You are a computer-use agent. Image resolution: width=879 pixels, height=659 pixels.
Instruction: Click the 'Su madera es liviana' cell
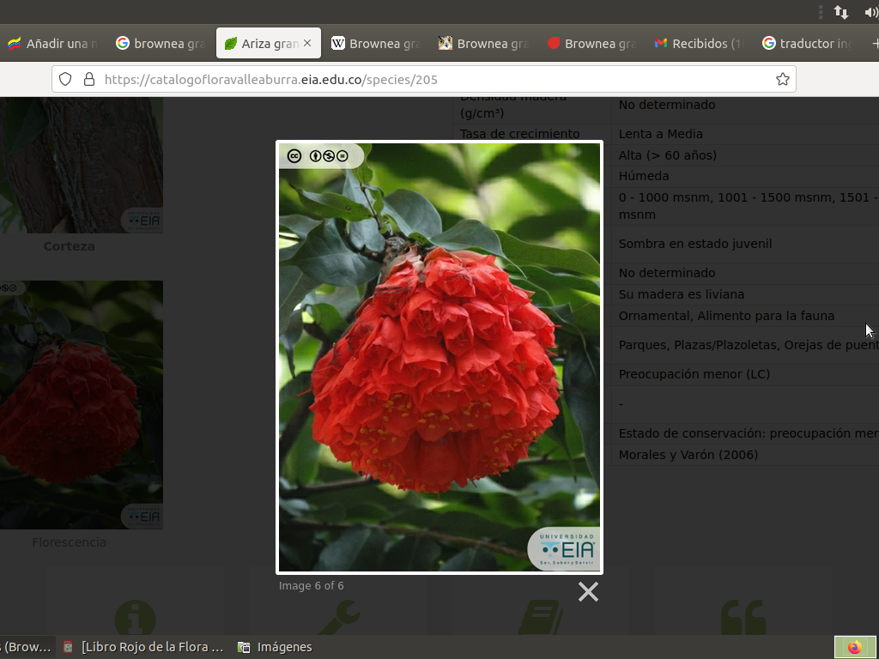(681, 294)
